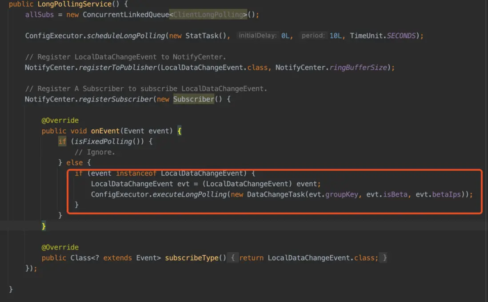488x302 pixels.
Task: Click registerToPublisher method call
Action: pyautogui.click(x=118, y=68)
